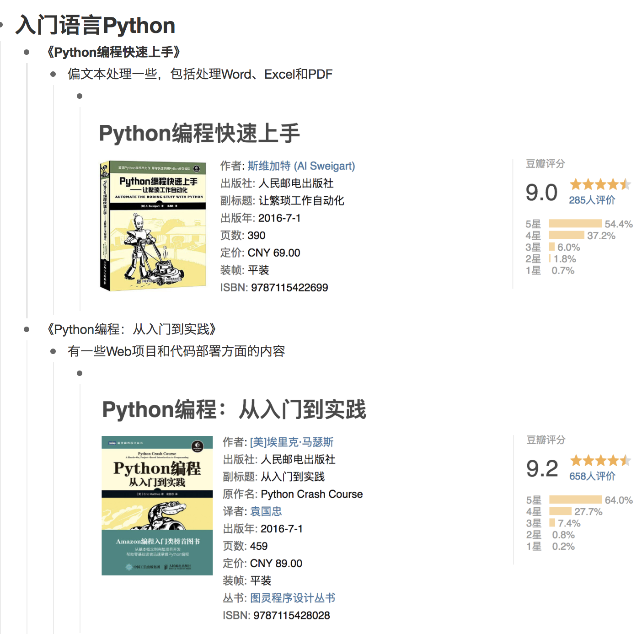Click the bullet beside 《Python编程快速上手》
This screenshot has height=634, width=642.
pos(27,52)
